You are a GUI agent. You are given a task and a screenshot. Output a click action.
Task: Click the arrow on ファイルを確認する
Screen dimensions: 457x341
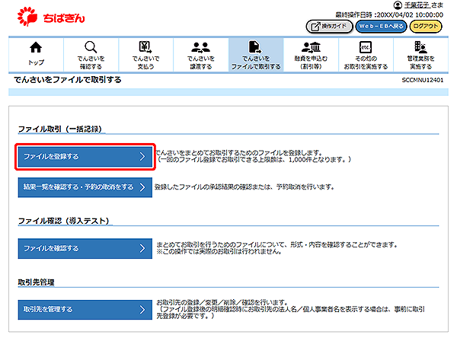142,248
